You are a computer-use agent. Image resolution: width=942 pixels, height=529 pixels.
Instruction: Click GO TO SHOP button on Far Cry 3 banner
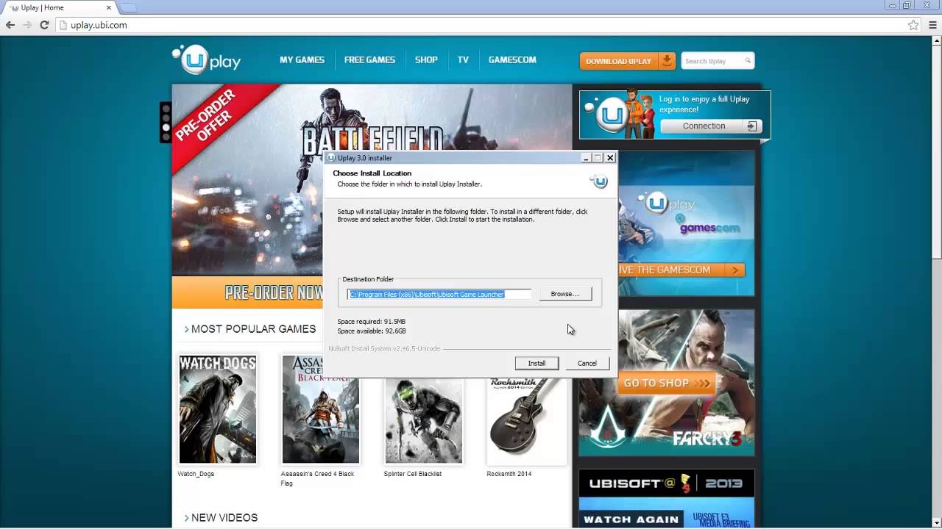point(667,383)
